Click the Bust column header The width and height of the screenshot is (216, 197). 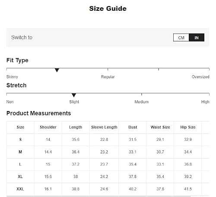(x=133, y=127)
